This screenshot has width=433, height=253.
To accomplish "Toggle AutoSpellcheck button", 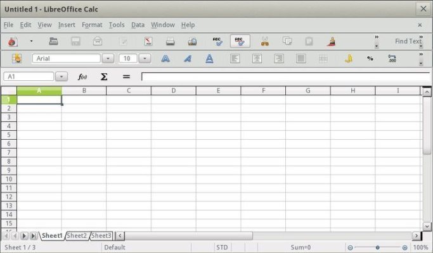I will click(x=240, y=41).
